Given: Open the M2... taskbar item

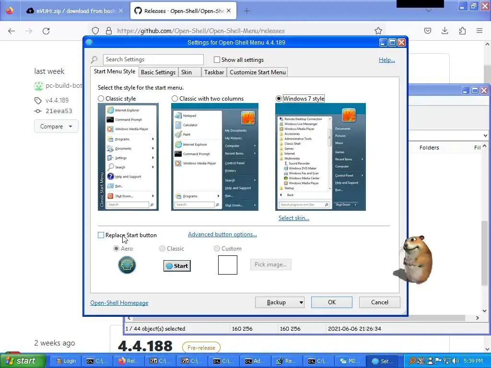Looking at the screenshot, I should pos(350,361).
